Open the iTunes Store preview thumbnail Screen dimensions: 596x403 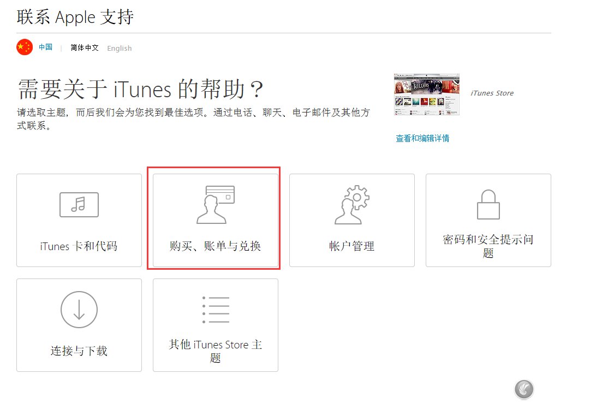426,94
